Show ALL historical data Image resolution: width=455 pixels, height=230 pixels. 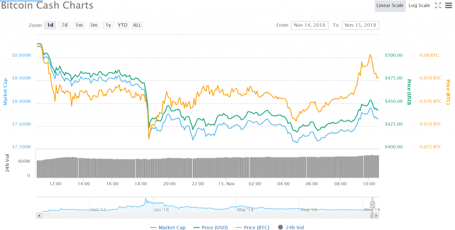(x=137, y=25)
